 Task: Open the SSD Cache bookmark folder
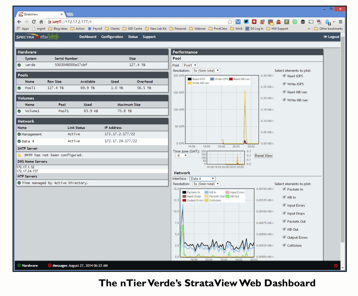click(x=132, y=29)
